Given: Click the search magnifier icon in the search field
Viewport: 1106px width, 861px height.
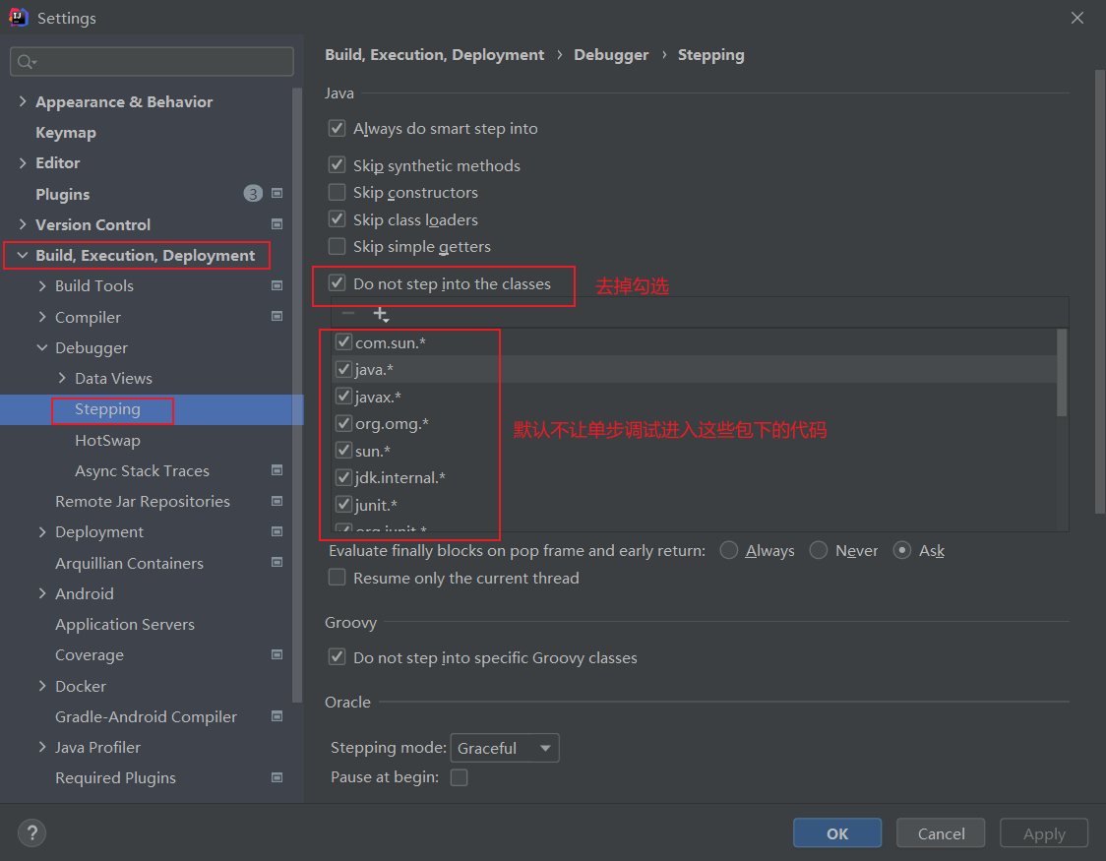Looking at the screenshot, I should click(x=26, y=62).
